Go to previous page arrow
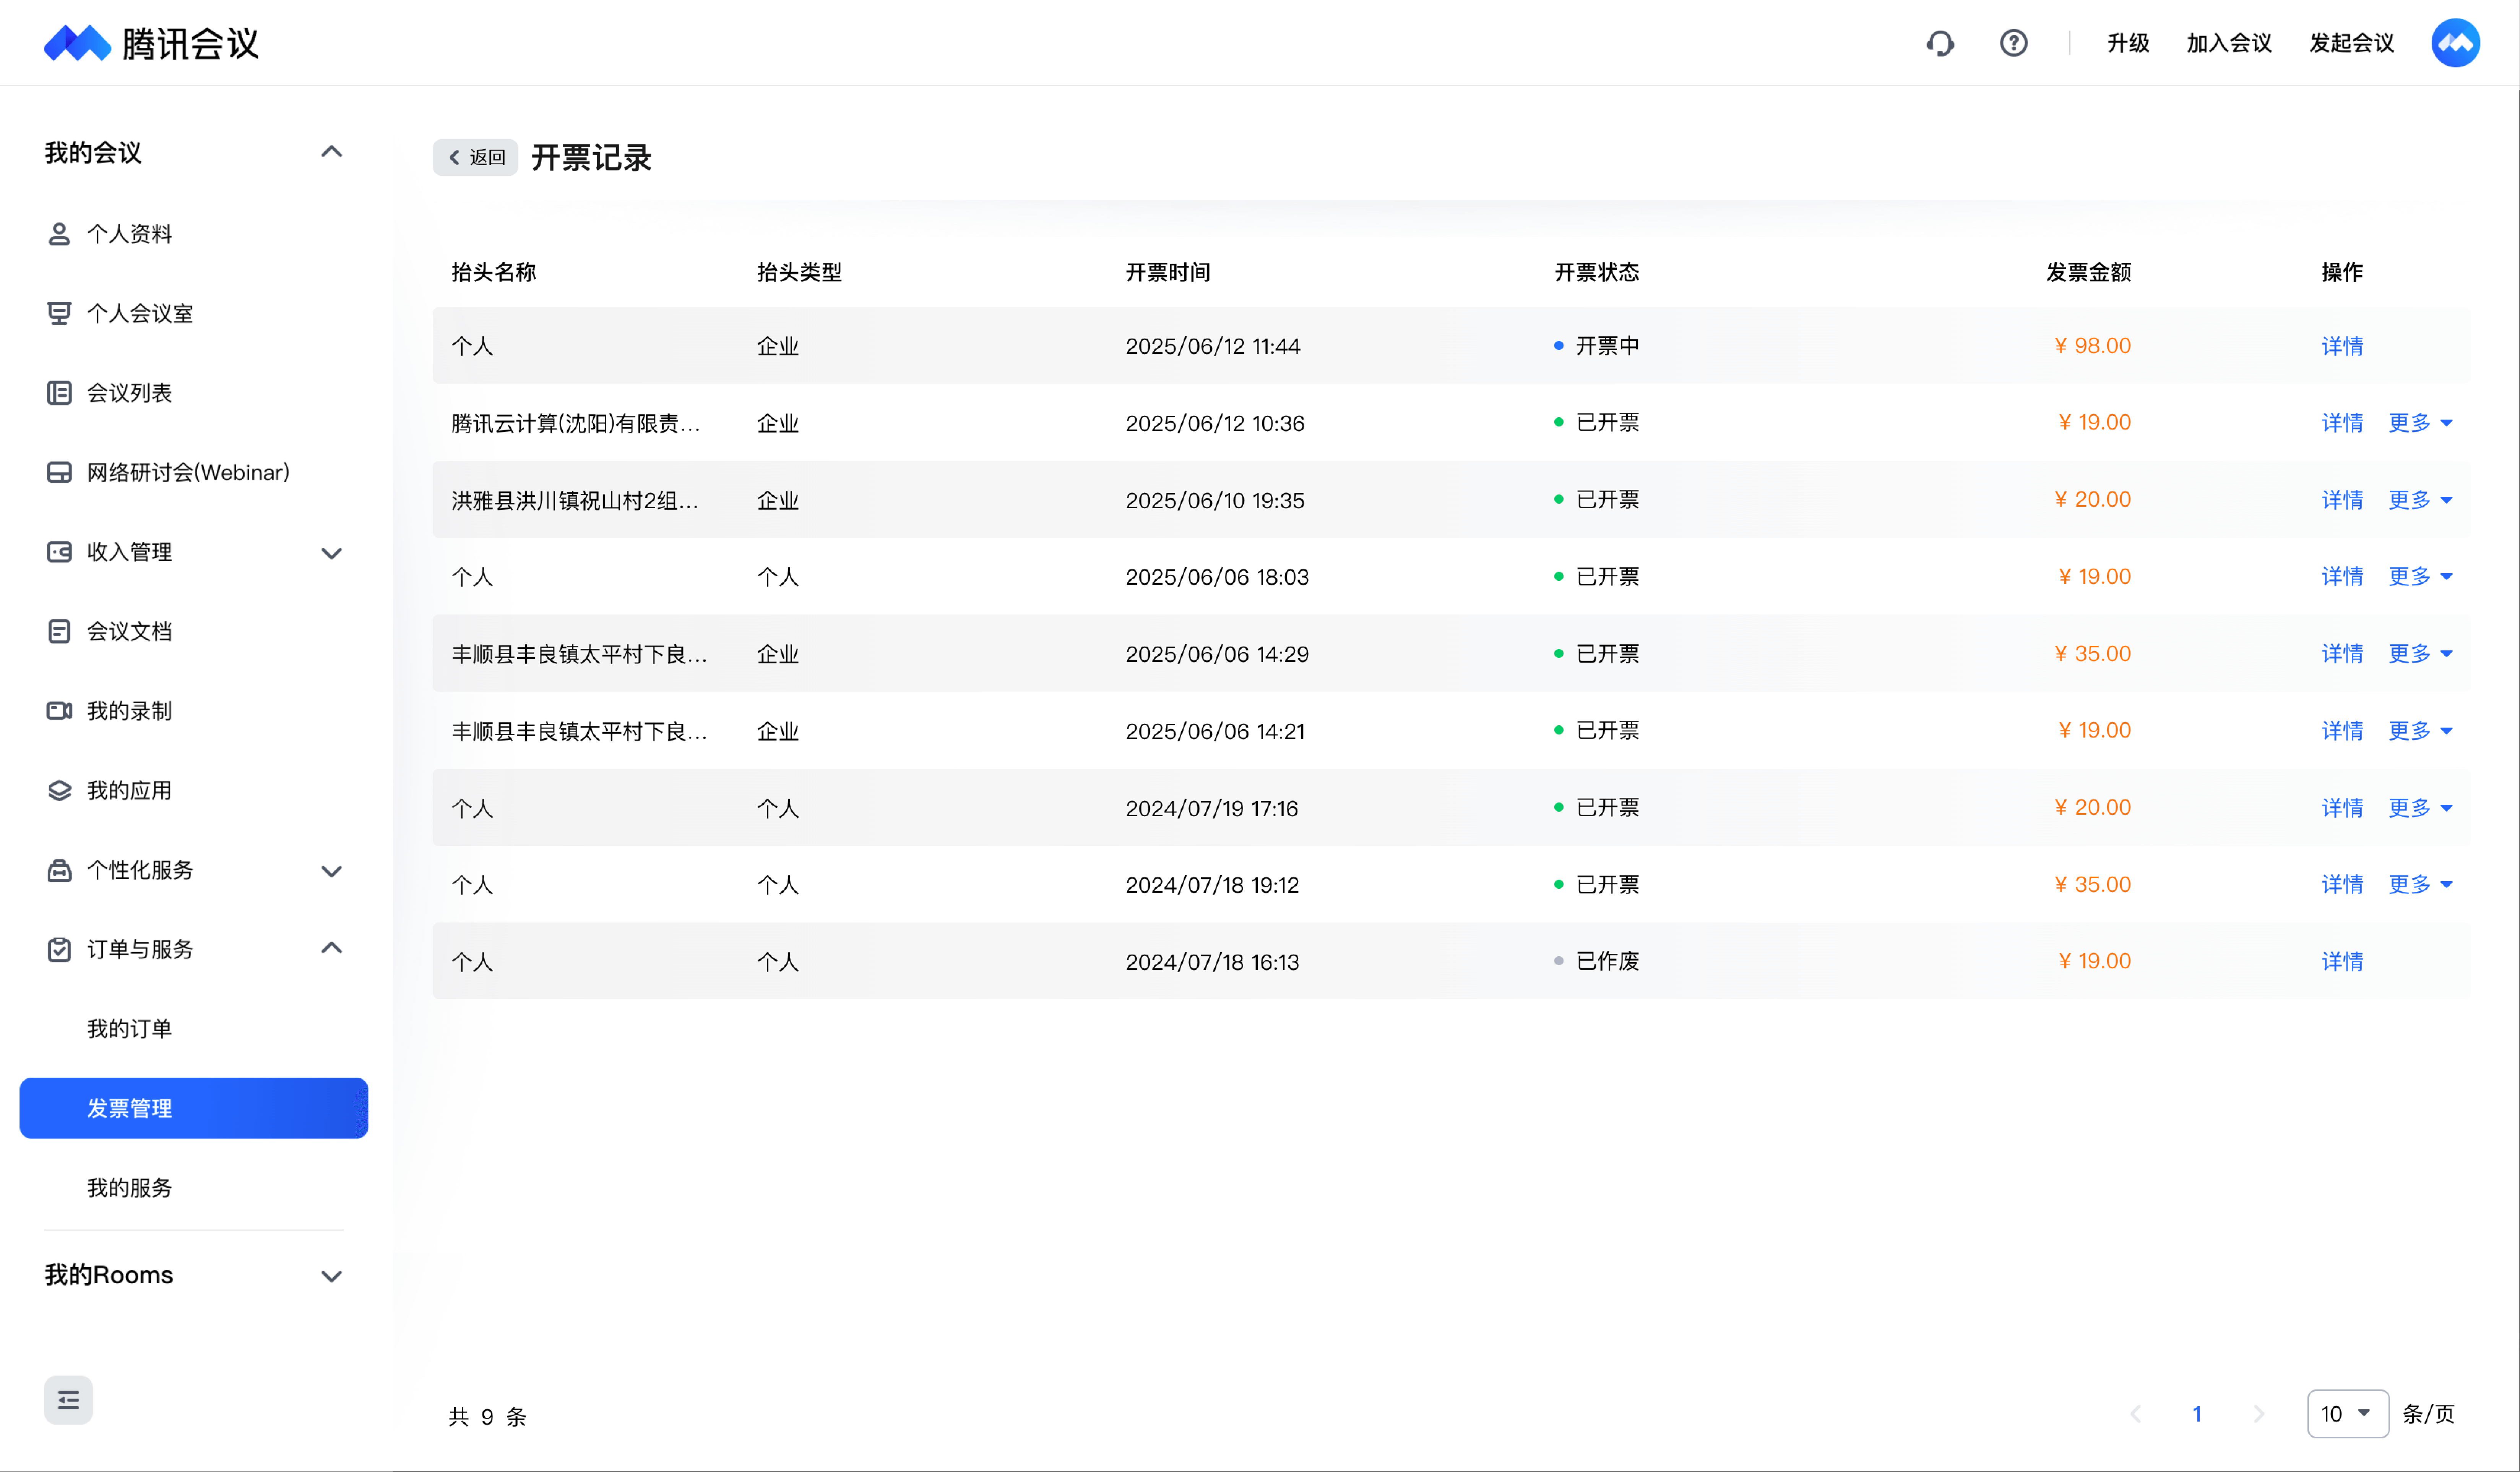This screenshot has height=1472, width=2520. point(2135,1414)
